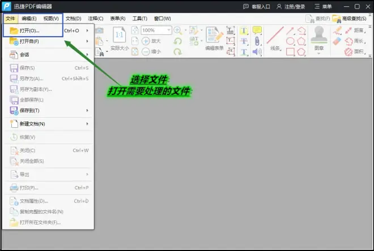Expand the 保存到(T) submenu

click(48, 110)
